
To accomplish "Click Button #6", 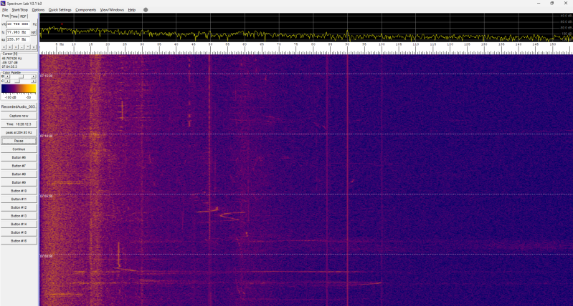I will click(x=19, y=157).
